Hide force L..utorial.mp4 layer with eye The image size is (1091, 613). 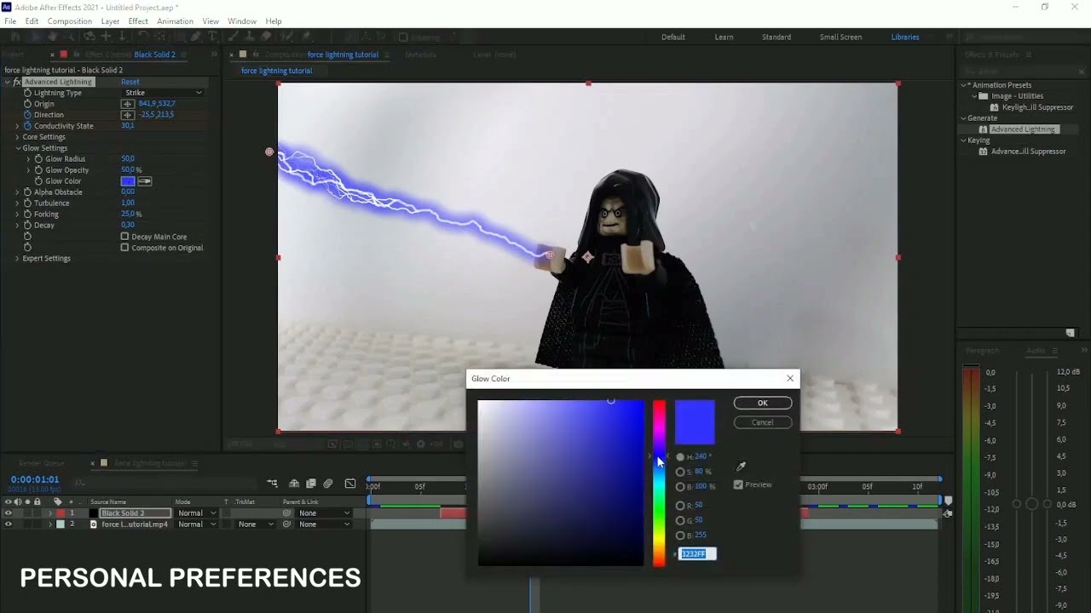point(8,524)
